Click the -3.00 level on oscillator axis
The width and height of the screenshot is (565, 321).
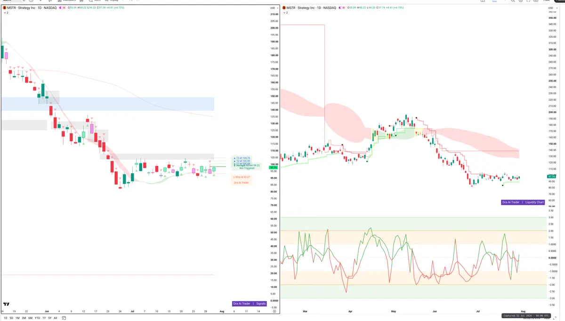tap(551, 298)
